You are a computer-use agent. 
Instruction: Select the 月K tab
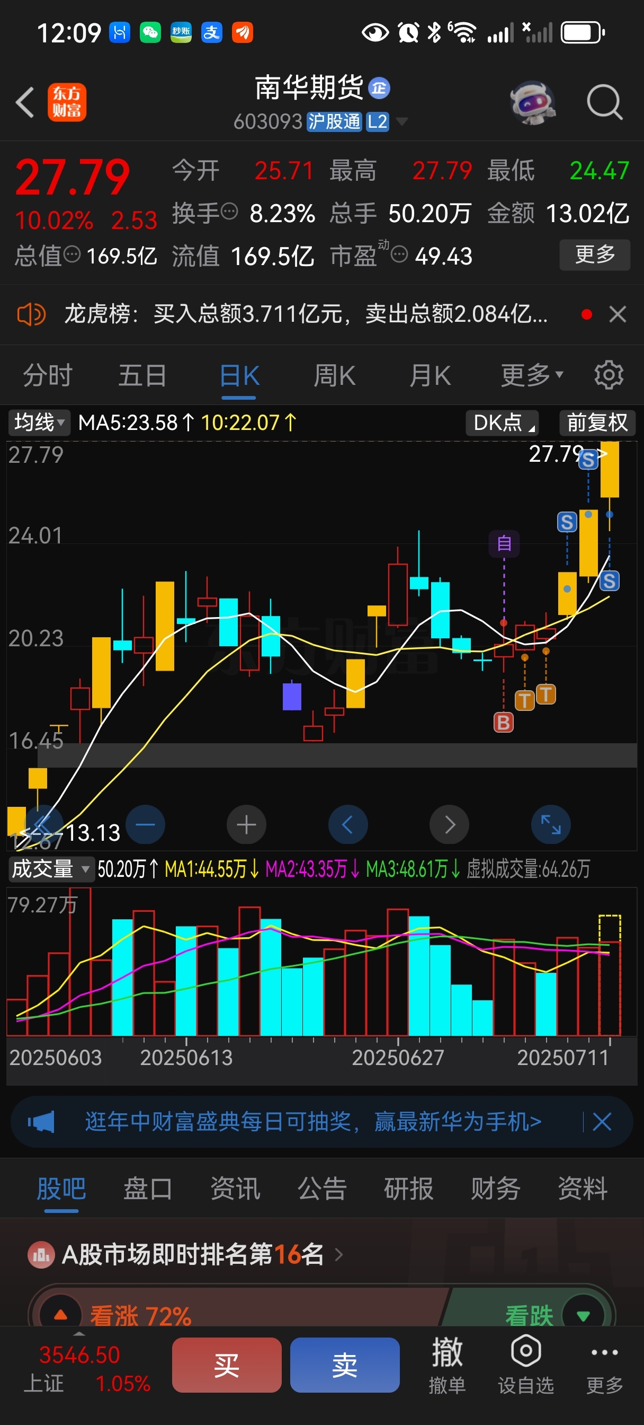(430, 375)
